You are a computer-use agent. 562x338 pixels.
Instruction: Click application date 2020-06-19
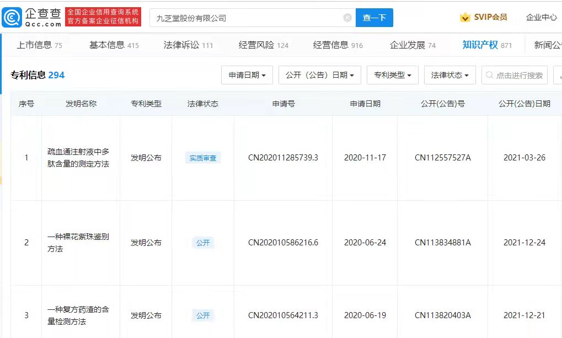365,315
